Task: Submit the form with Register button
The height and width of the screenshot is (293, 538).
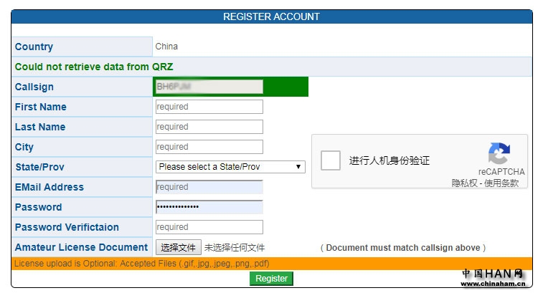Action: 271,279
